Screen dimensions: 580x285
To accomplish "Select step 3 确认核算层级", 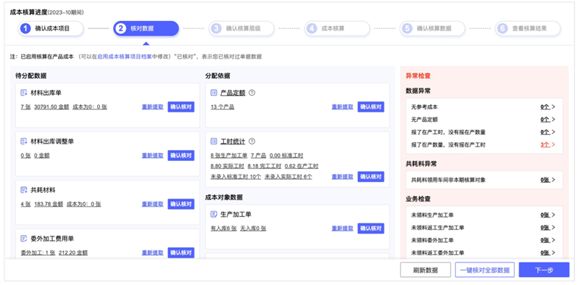I will (241, 28).
